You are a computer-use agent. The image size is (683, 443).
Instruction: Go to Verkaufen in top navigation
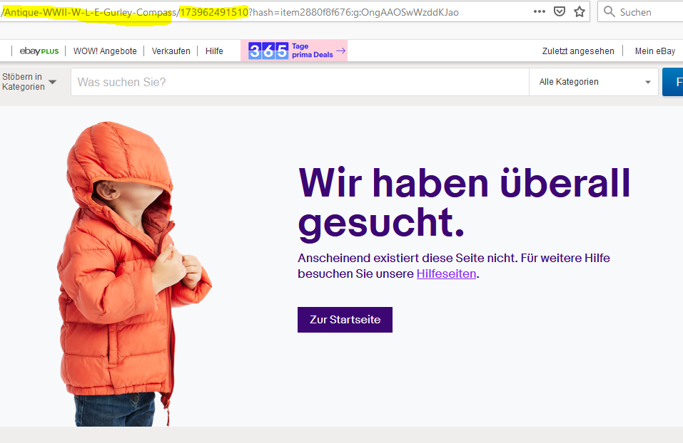tap(171, 51)
